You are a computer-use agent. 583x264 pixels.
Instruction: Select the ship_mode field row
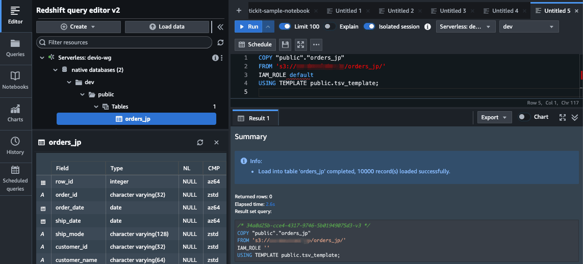131,234
